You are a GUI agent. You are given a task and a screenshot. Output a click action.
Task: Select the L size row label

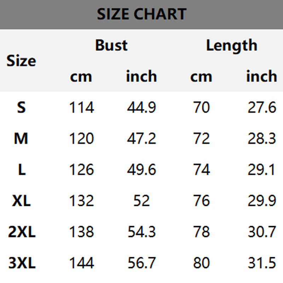pyautogui.click(x=22, y=169)
